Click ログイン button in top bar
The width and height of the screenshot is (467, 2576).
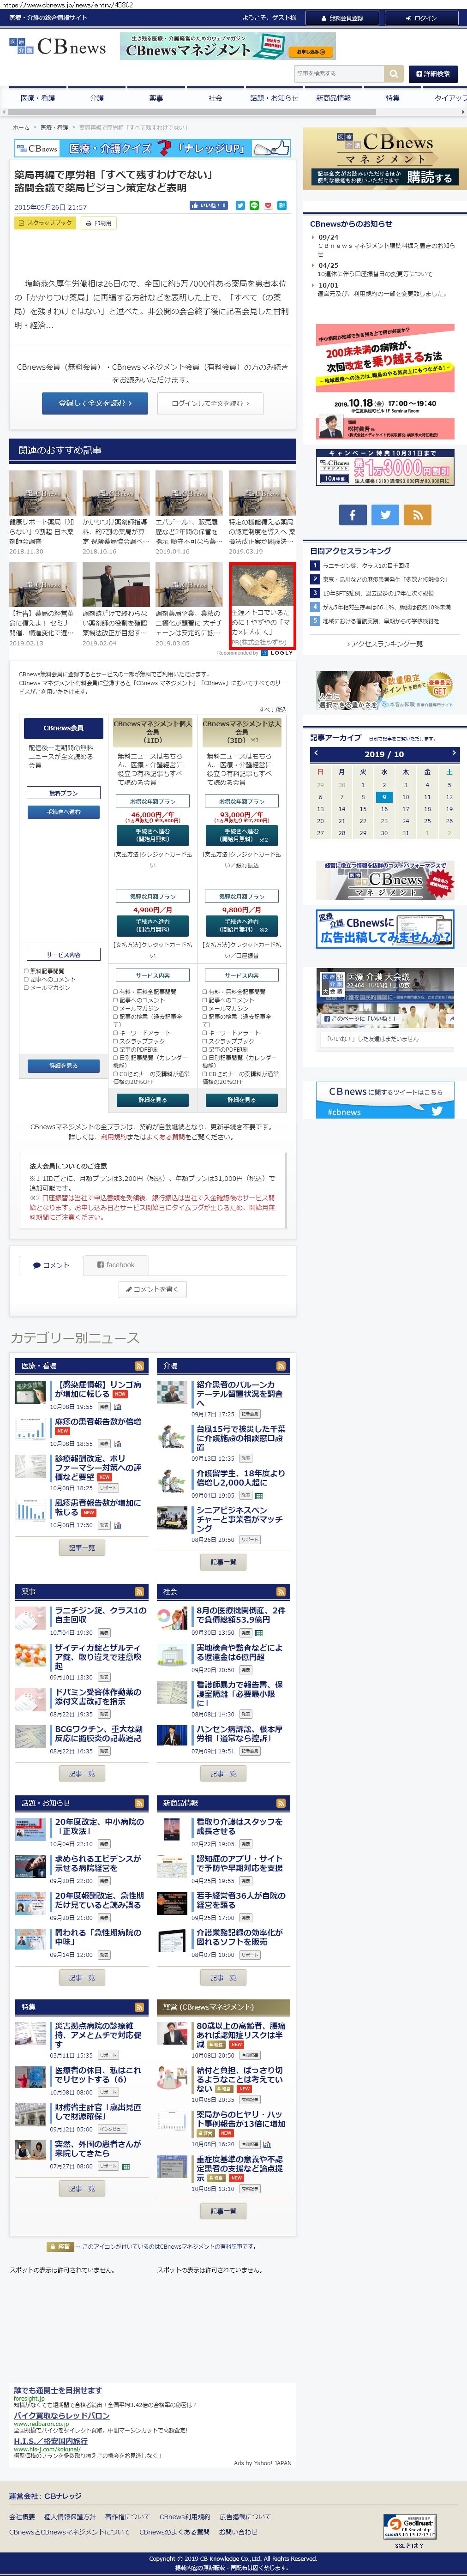point(421,18)
